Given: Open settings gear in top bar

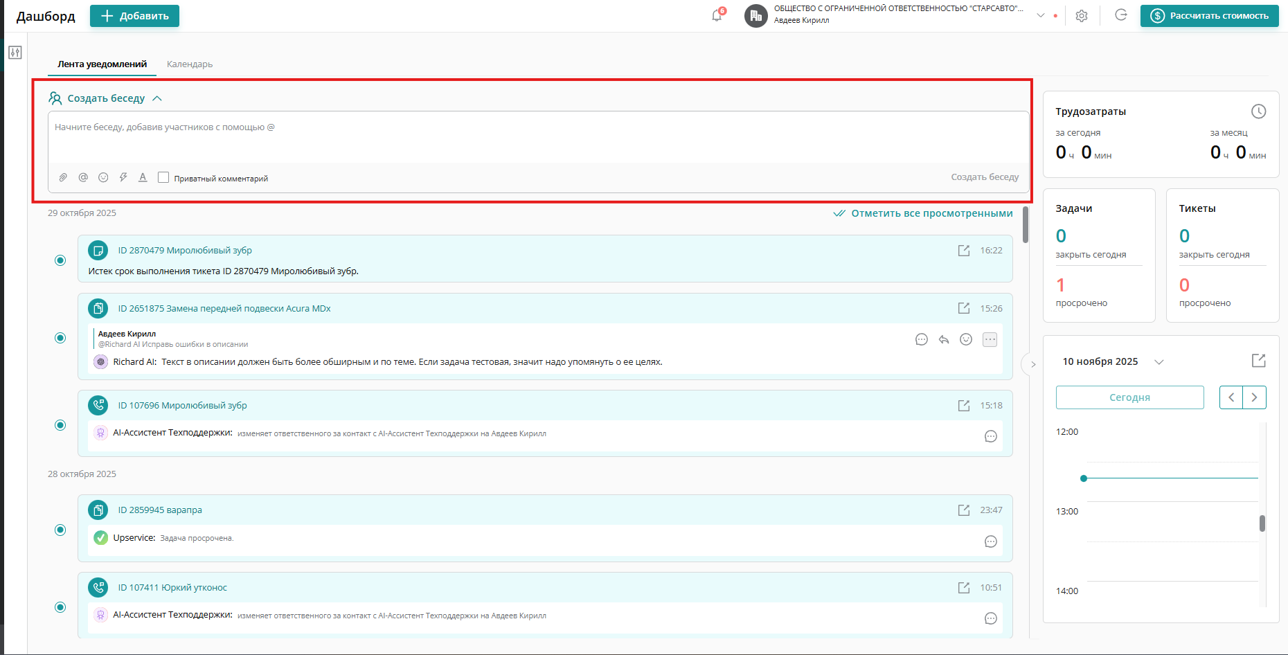Looking at the screenshot, I should (1081, 16).
